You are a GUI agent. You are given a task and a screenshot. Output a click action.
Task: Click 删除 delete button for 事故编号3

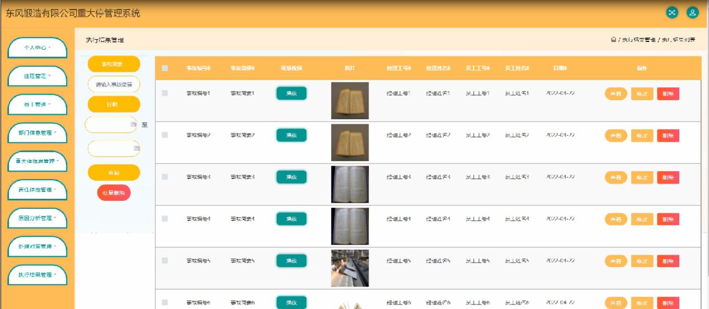point(668,177)
